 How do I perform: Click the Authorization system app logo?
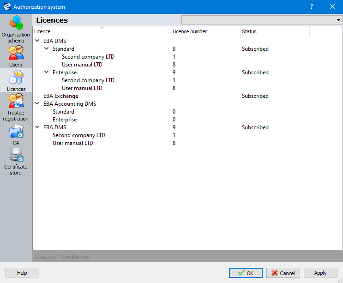coord(7,7)
